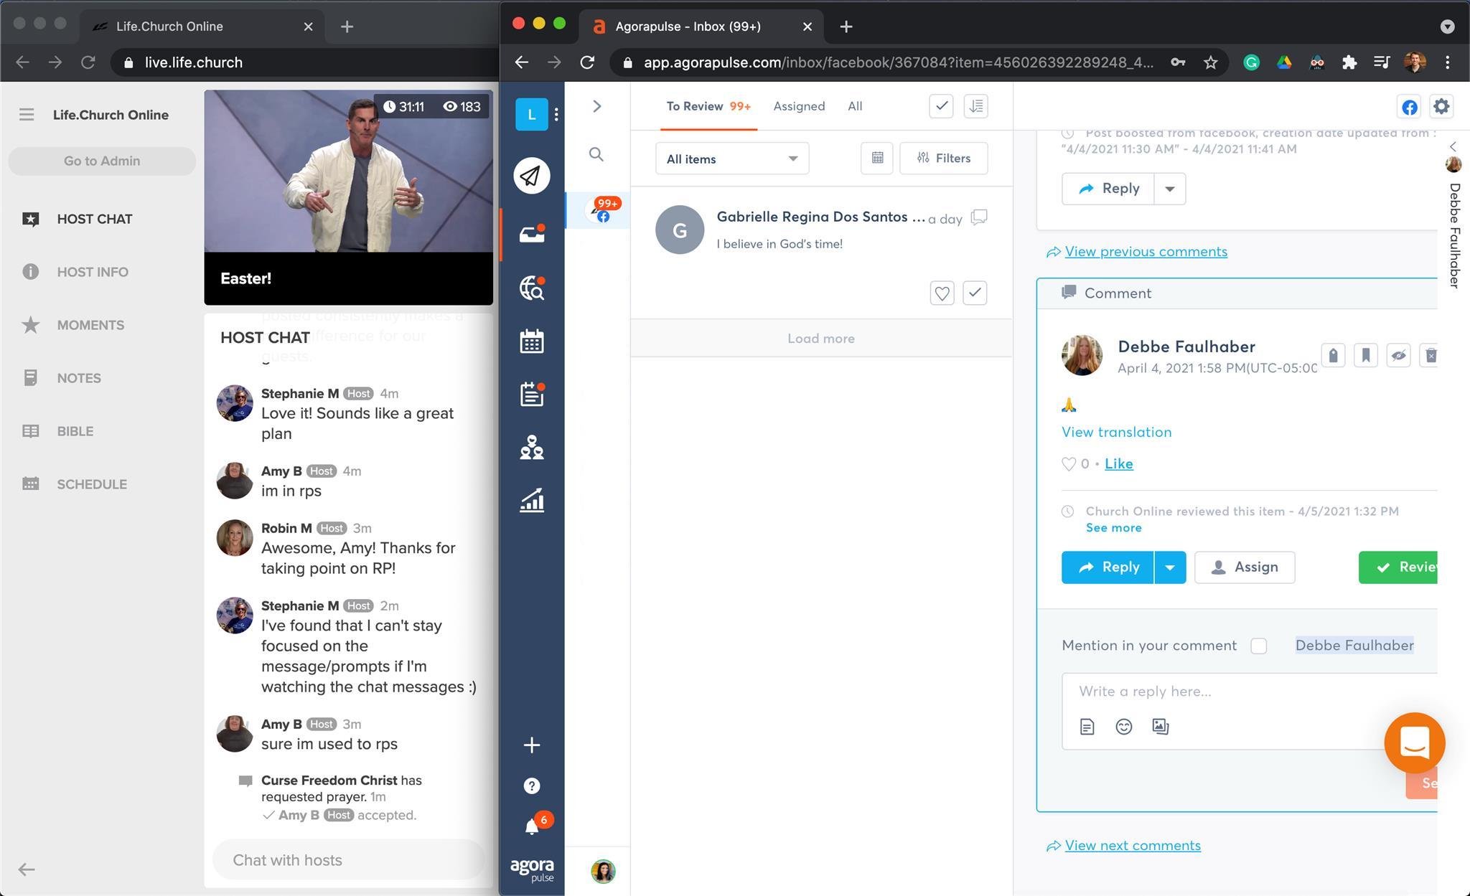Mark Gabrielle's item reviewed with the checkmark
This screenshot has height=896, width=1470.
pos(974,293)
